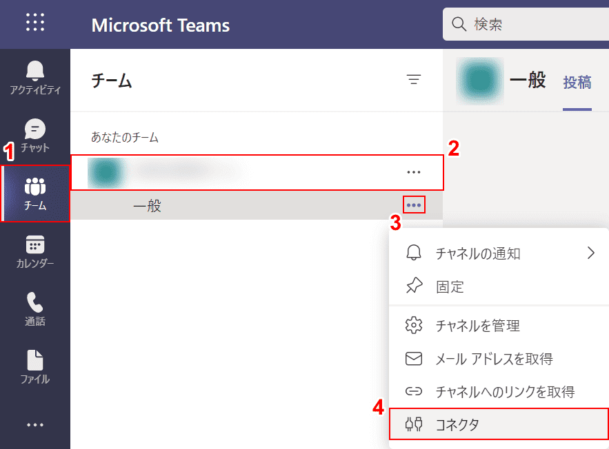
Task: Choose コネクタ from the context menu
Action: [499, 424]
